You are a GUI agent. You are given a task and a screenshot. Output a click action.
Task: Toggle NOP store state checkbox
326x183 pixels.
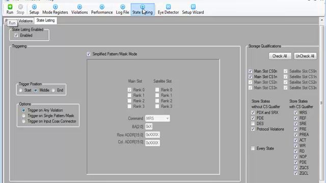coord(295,157)
